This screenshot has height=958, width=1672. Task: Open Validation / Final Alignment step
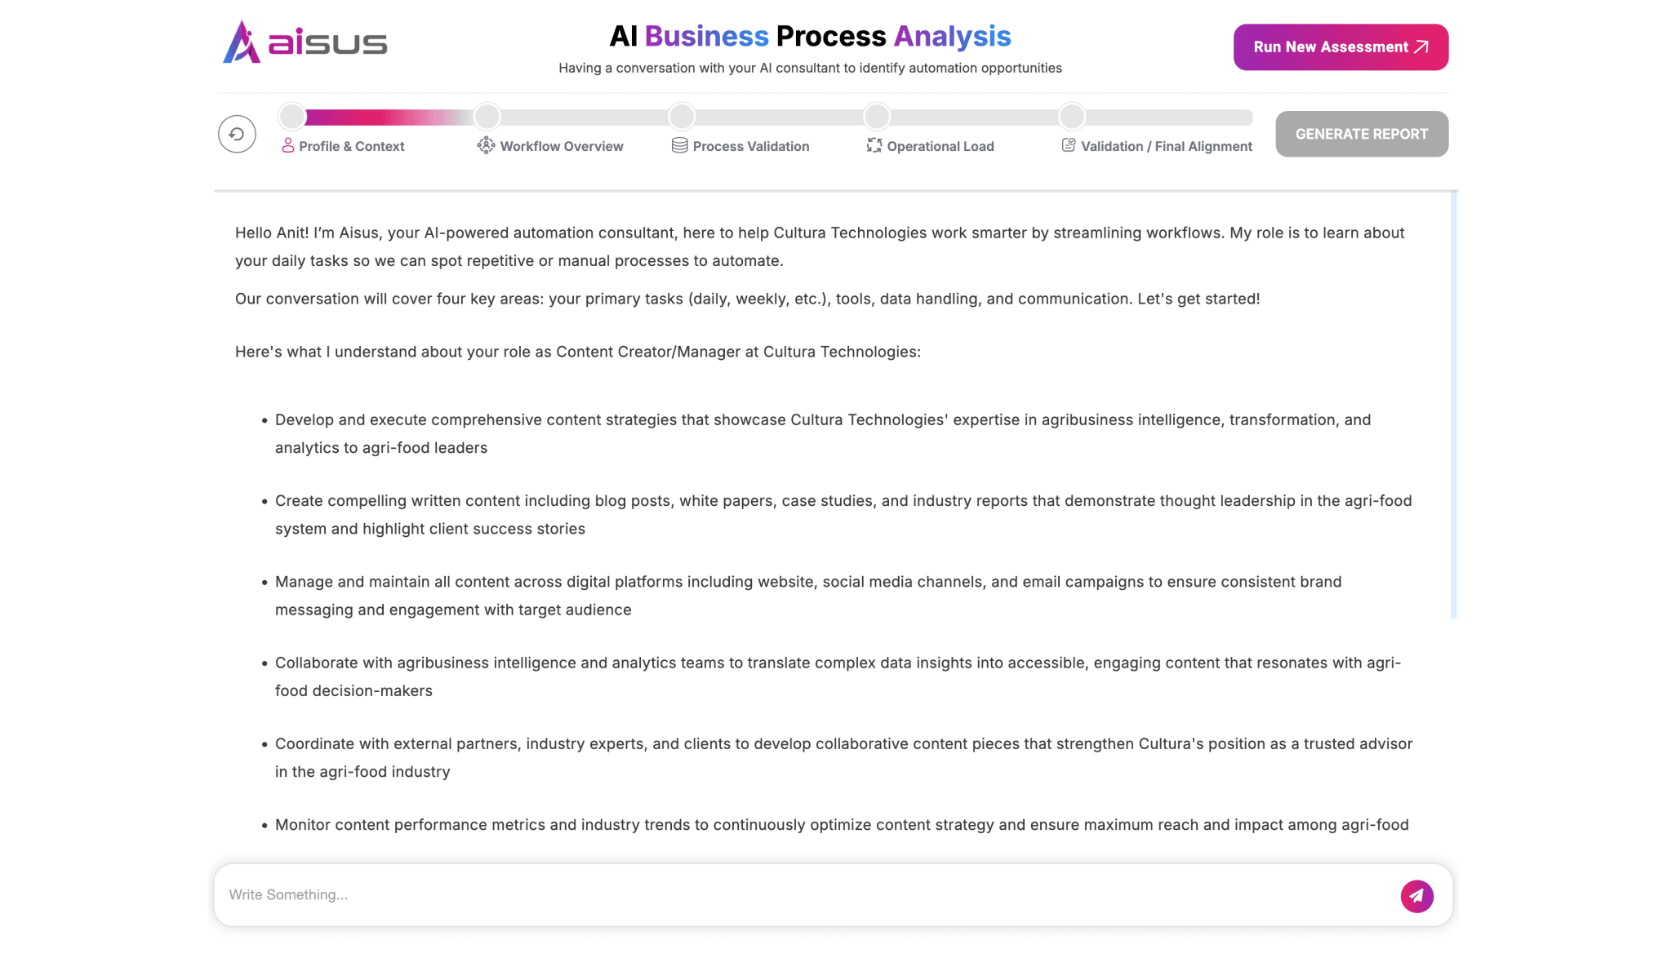[x=1166, y=147]
